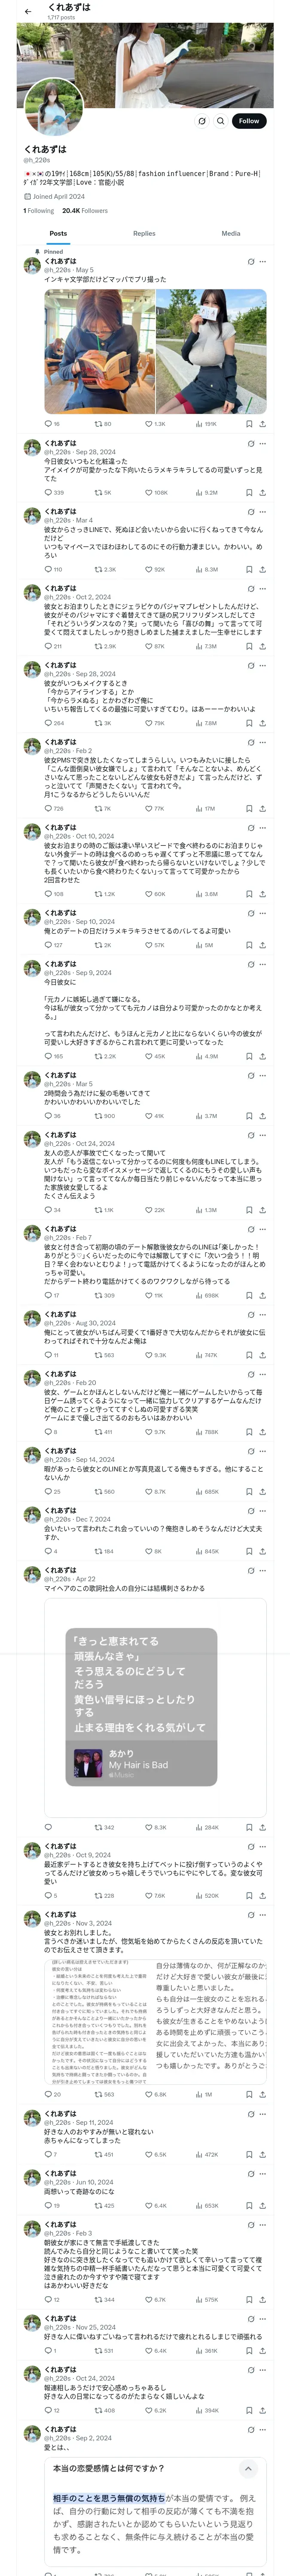Open the profile search magnifier icon
Viewport: 290px width, 2576px height.
[220, 121]
